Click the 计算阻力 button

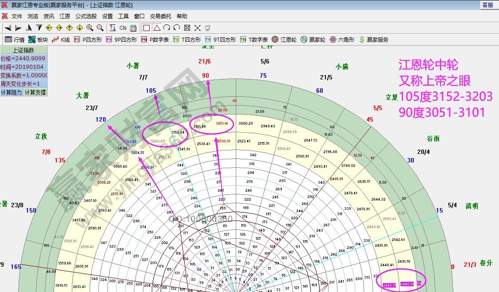pyautogui.click(x=12, y=92)
